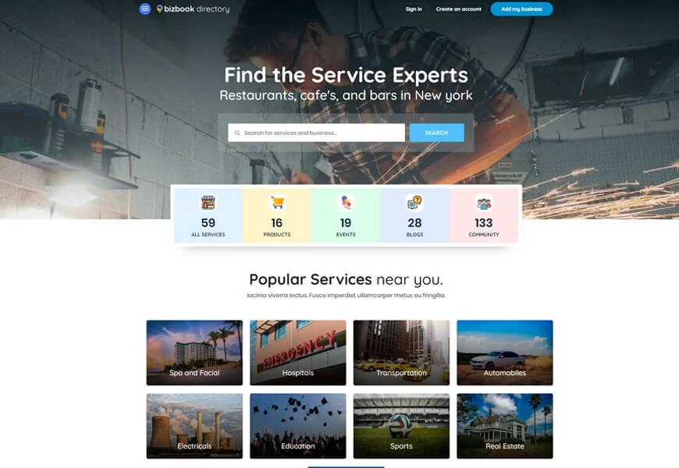Viewport: 679px width, 468px height.
Task: Open the Automobiles category tile
Action: [505, 353]
